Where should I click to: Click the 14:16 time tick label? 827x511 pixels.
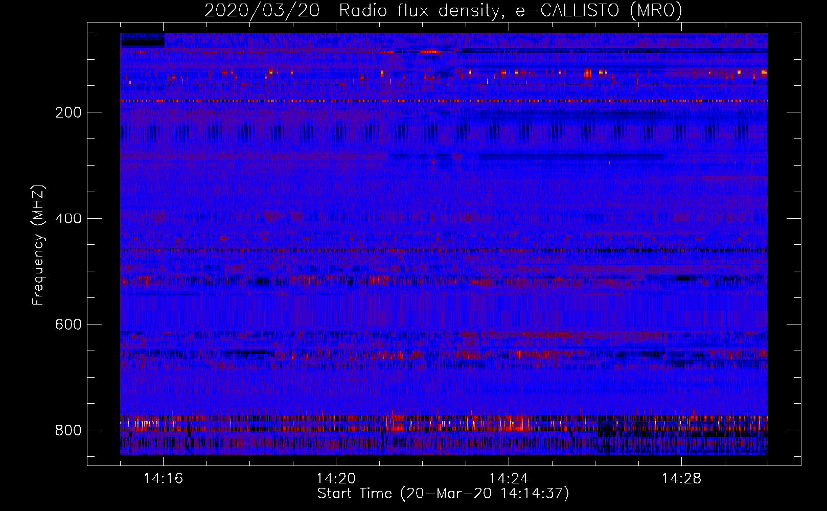click(x=163, y=479)
